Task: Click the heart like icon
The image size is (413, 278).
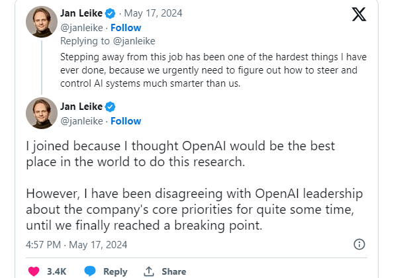Action: [x=35, y=271]
